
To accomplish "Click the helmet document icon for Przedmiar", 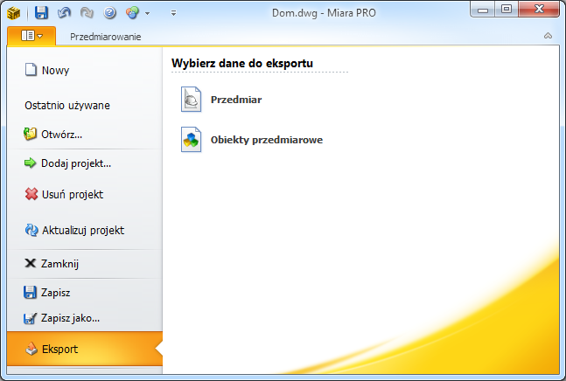I will tap(191, 99).
